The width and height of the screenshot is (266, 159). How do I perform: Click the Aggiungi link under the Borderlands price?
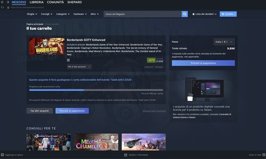(149, 67)
